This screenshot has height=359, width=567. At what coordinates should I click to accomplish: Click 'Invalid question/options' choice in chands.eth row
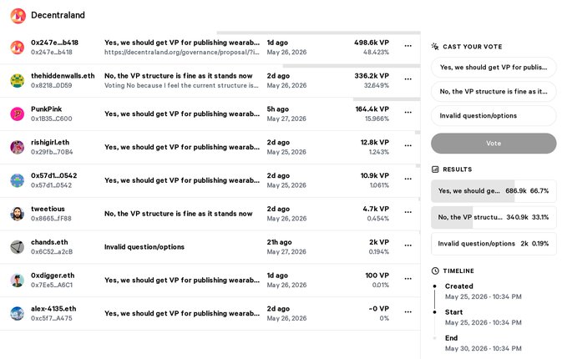pos(144,247)
